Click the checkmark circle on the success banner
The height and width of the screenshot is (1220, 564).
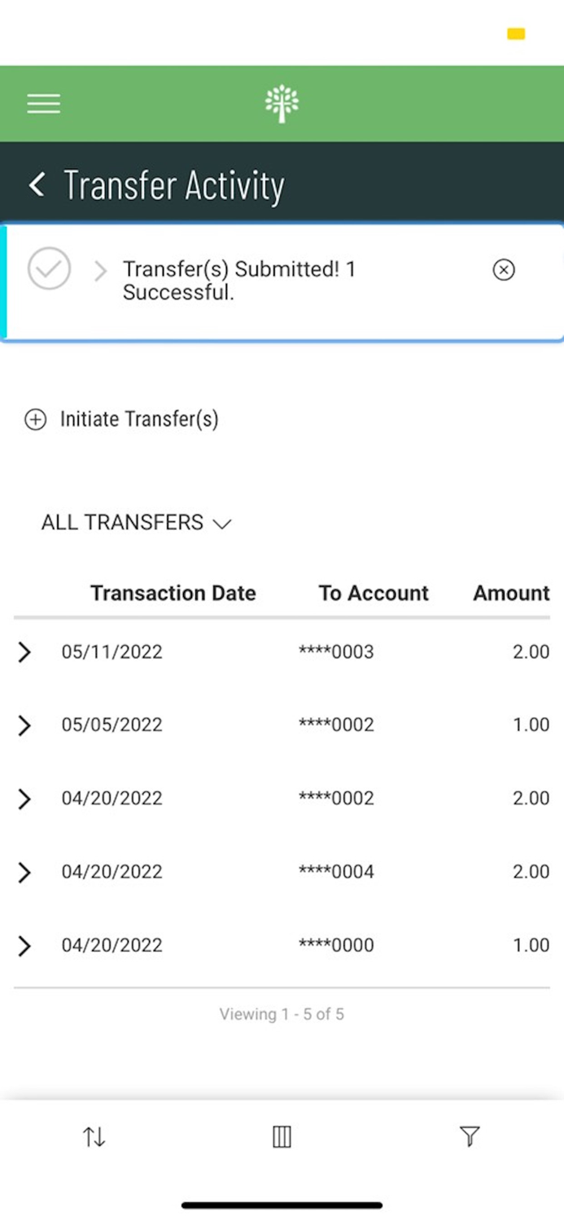pos(49,269)
